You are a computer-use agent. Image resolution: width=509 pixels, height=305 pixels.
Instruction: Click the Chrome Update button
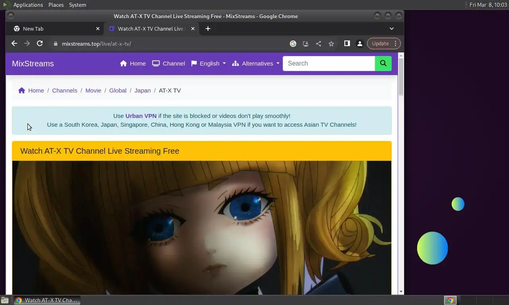380,44
